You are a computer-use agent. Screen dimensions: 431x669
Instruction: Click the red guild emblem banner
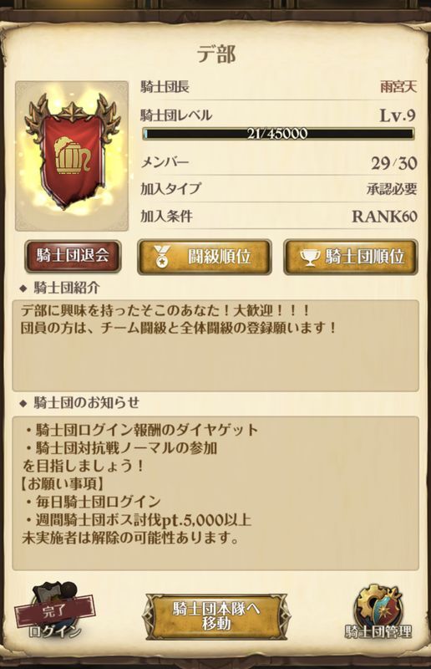(72, 156)
